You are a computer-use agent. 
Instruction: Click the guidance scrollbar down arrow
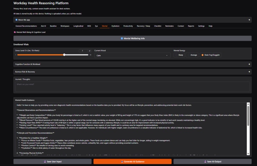click(x=248, y=154)
